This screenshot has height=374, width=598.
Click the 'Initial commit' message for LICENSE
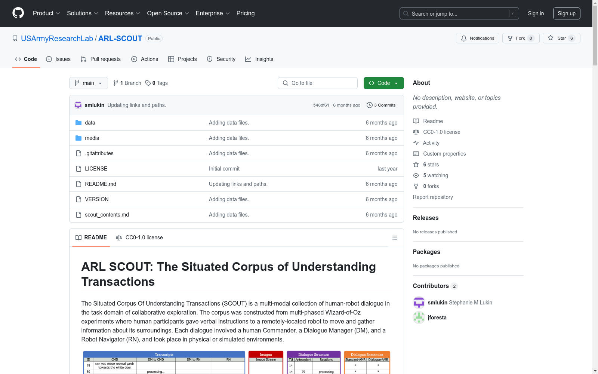point(224,169)
